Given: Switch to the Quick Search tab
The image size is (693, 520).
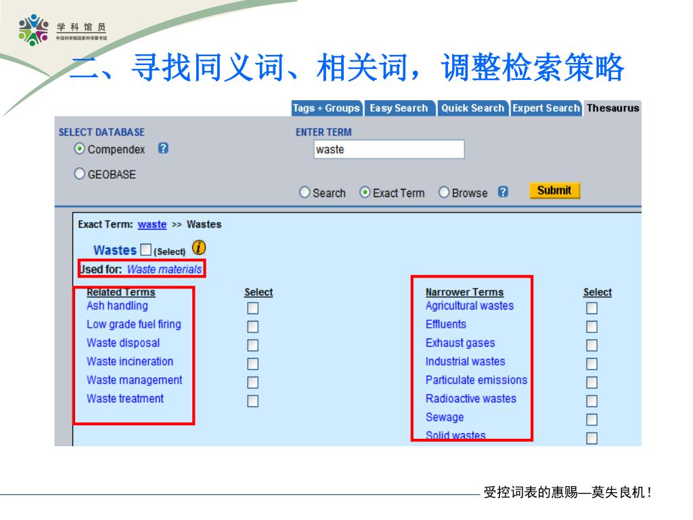Looking at the screenshot, I should point(472,108).
